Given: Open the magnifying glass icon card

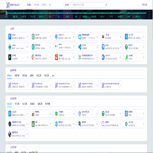Looking at the screenshot, I should (x=88, y=124).
